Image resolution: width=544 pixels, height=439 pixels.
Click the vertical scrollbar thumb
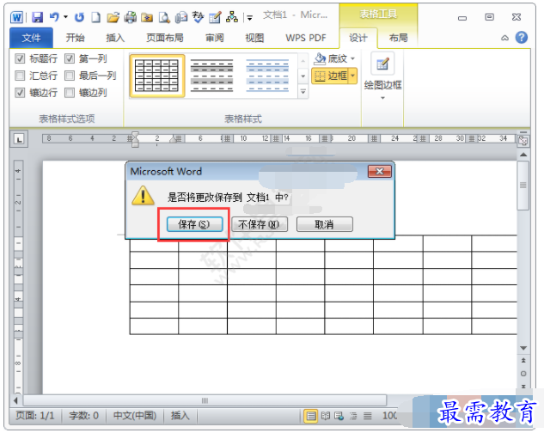523,186
